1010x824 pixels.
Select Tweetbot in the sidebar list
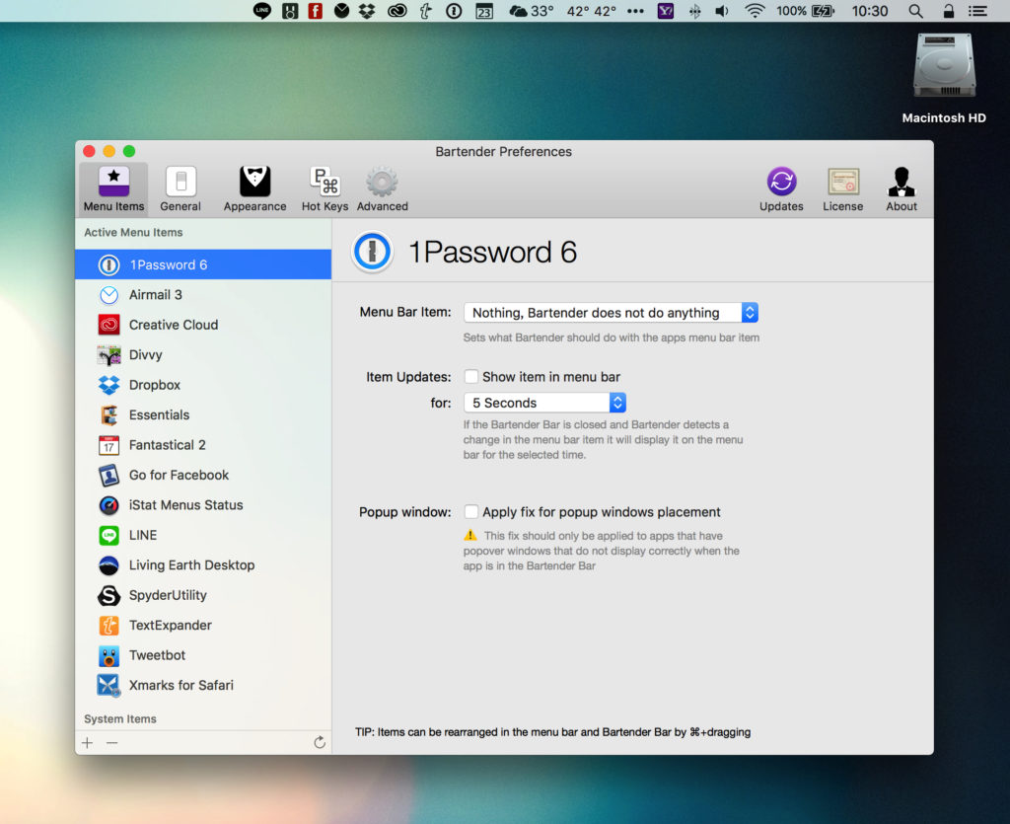[157, 655]
